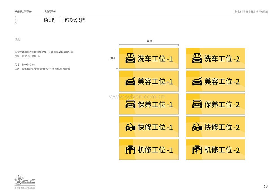Viewport: 274px width, 194px height.
Task: Click the mechanic hood icon on 快修工位-2 sign
Action: tap(197, 127)
